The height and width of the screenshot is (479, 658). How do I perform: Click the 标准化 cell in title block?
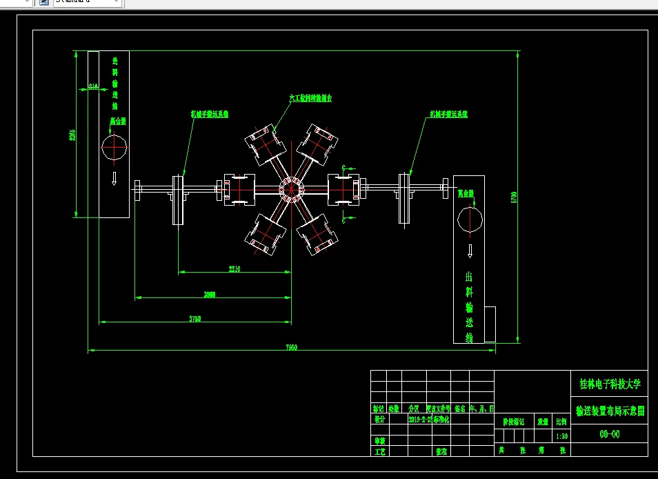point(441,419)
